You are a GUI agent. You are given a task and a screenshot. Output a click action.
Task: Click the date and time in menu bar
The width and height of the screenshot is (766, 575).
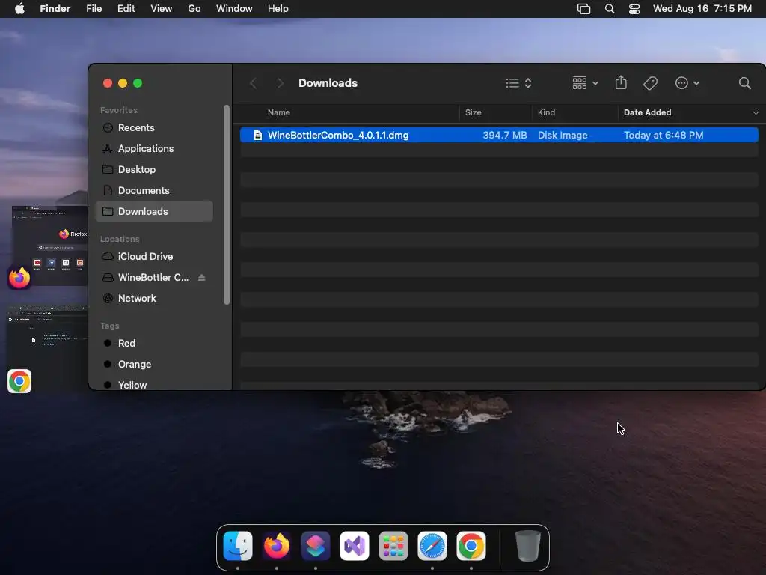702,9
